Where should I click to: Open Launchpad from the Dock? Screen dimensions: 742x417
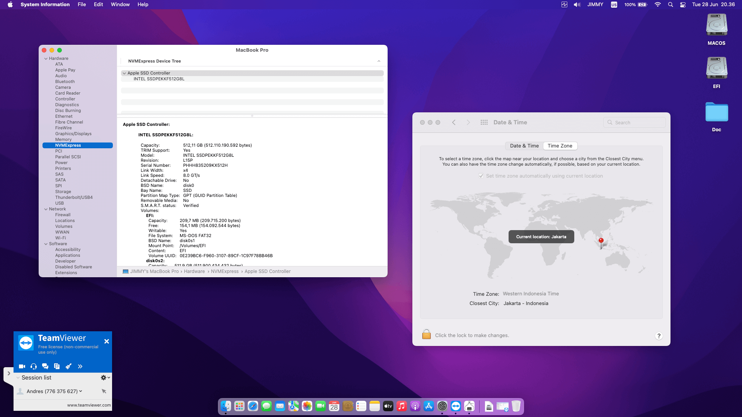[239, 406]
